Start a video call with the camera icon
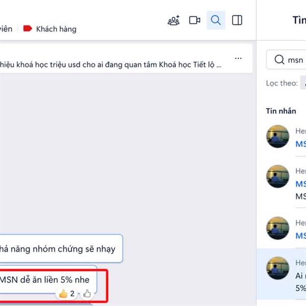This screenshot has width=306, height=306. tap(195, 20)
